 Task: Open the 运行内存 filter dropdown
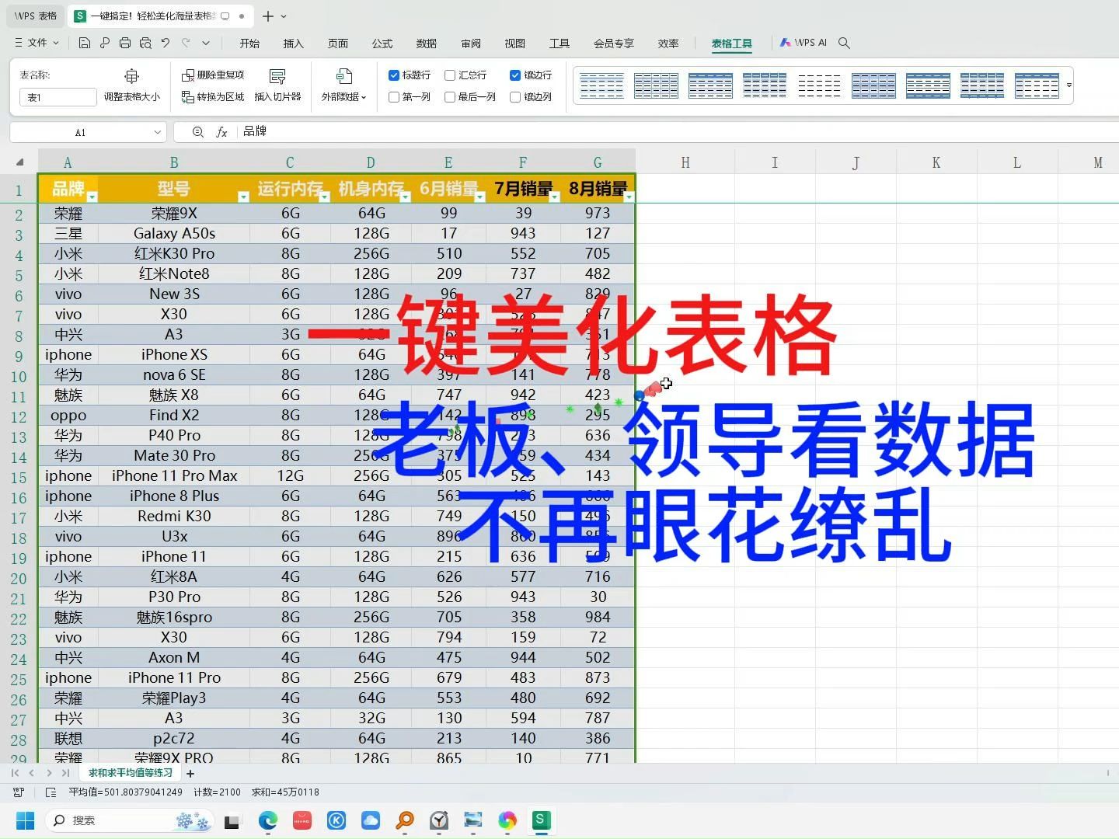[x=324, y=197]
